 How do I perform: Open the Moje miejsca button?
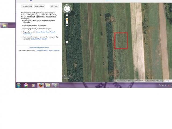click(40, 6)
